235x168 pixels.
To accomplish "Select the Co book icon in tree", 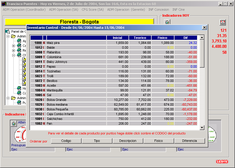I will tap(19, 93).
